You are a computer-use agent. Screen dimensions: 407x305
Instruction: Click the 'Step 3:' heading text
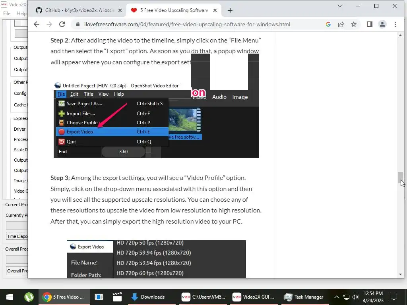60,178
